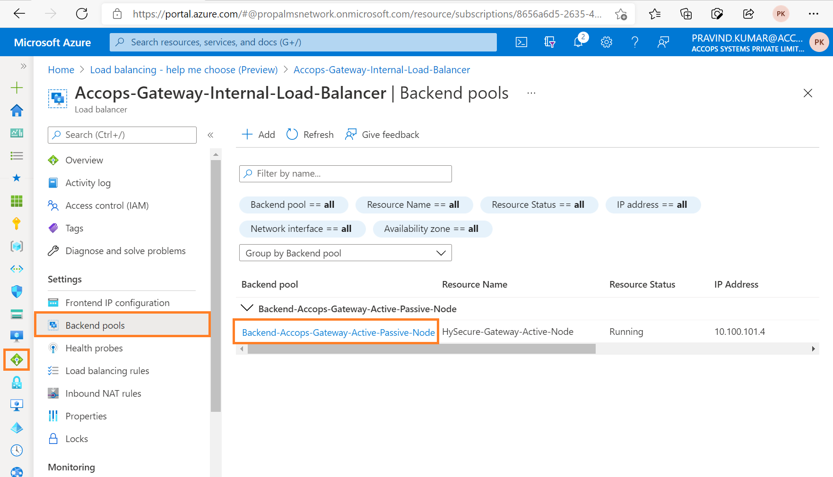833x477 pixels.
Task: Open the notifications bell
Action: click(578, 42)
